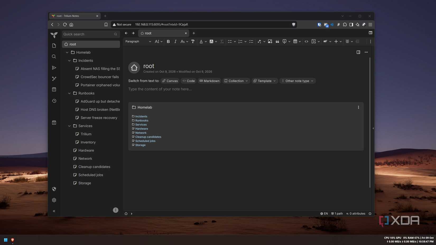Image resolution: width=436 pixels, height=245 pixels.
Task: Insert an image using the toolbar icon
Action: (x=270, y=41)
